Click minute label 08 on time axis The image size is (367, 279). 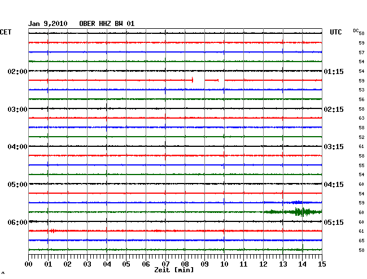click(185, 264)
